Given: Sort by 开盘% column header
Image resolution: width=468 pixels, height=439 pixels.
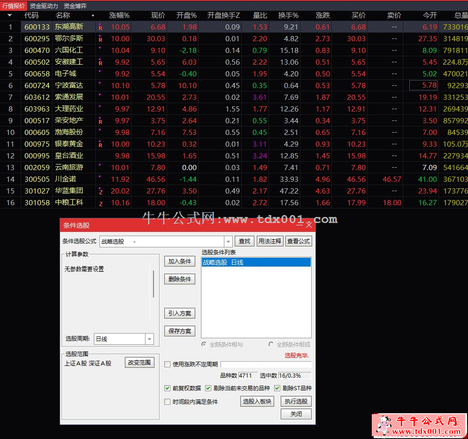Looking at the screenshot, I should click(x=186, y=15).
